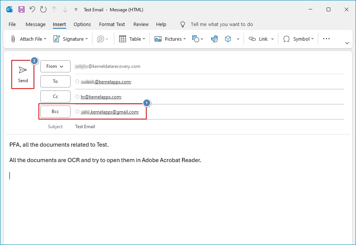
Task: Switch to Format Text tab
Action: (112, 24)
